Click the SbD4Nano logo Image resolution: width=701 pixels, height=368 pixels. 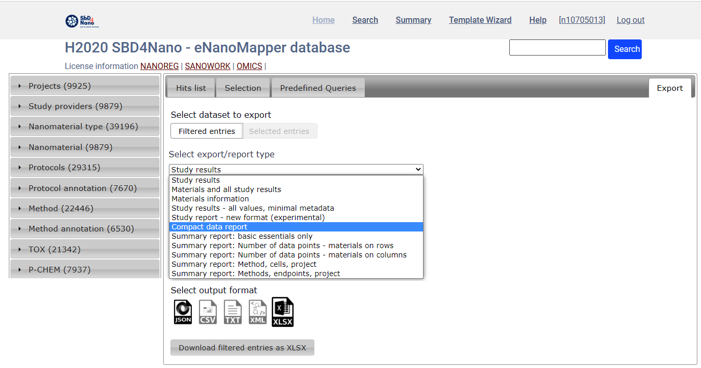click(x=82, y=21)
